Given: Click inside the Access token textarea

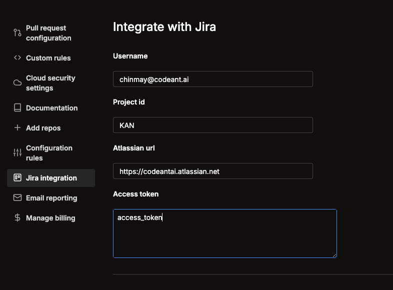Looking at the screenshot, I should (x=225, y=233).
